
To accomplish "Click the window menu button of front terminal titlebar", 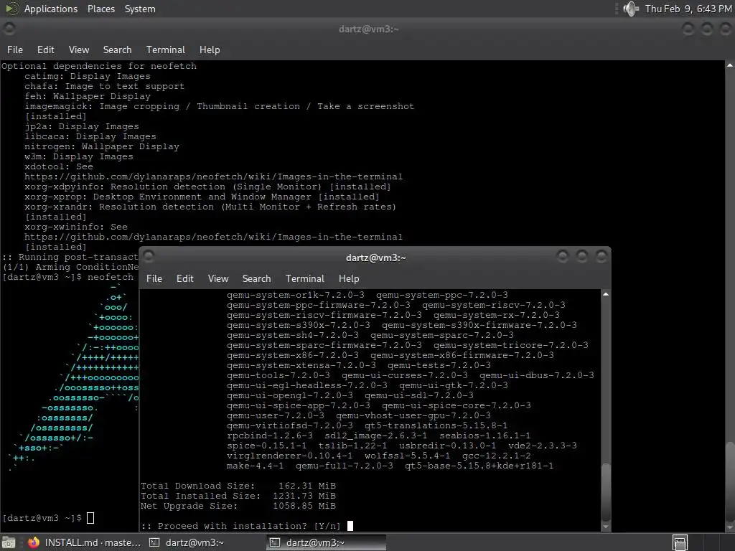I will tap(149, 256).
